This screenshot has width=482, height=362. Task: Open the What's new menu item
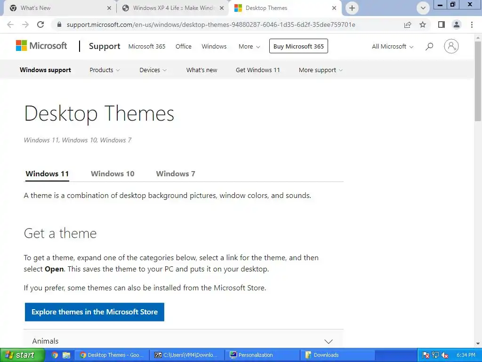[x=201, y=70]
